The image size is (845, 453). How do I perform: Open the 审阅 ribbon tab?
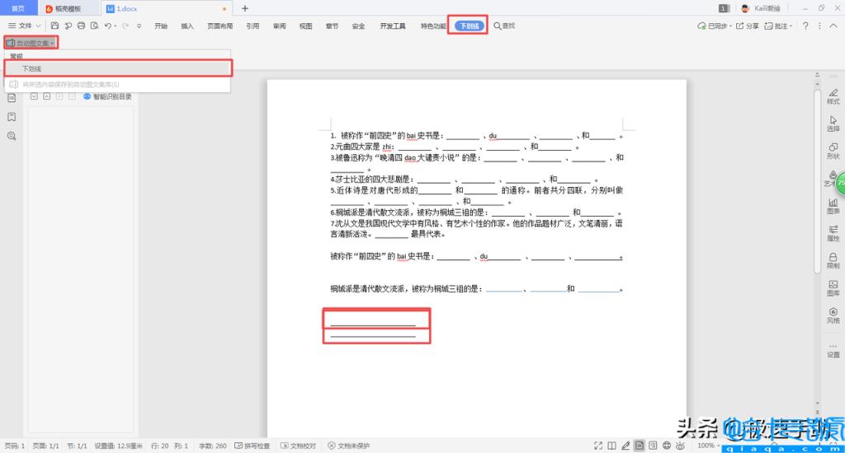(279, 26)
